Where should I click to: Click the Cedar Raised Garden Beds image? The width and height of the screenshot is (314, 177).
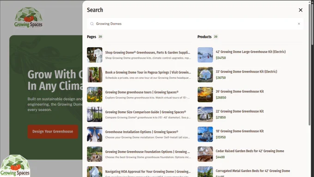click(x=205, y=154)
